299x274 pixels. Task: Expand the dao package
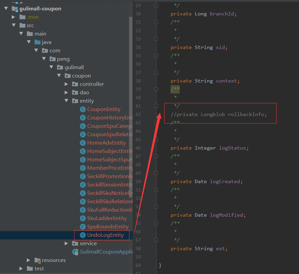point(66,92)
